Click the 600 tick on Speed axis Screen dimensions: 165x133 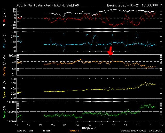click(13, 79)
